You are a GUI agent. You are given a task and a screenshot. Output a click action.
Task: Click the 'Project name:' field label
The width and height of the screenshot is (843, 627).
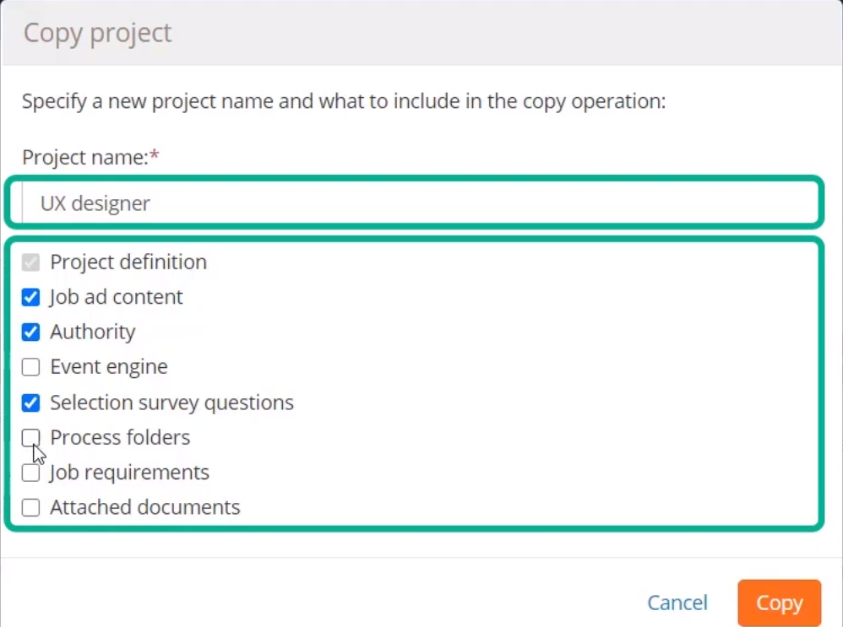85,158
